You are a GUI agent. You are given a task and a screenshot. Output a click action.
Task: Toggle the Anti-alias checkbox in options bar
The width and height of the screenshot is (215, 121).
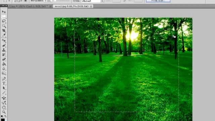55,1
